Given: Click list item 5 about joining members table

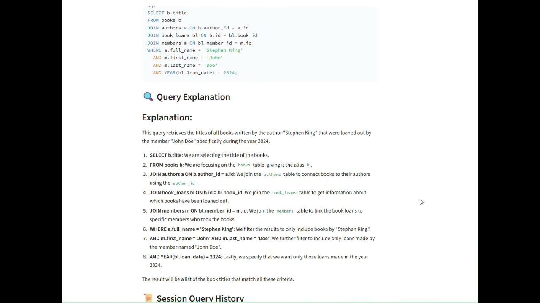Looking at the screenshot, I should coord(253,215).
